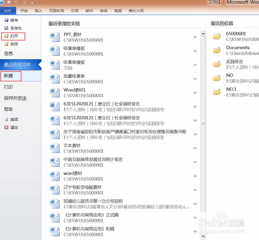Pin word素材 to the recent list

pyautogui.click(x=195, y=176)
